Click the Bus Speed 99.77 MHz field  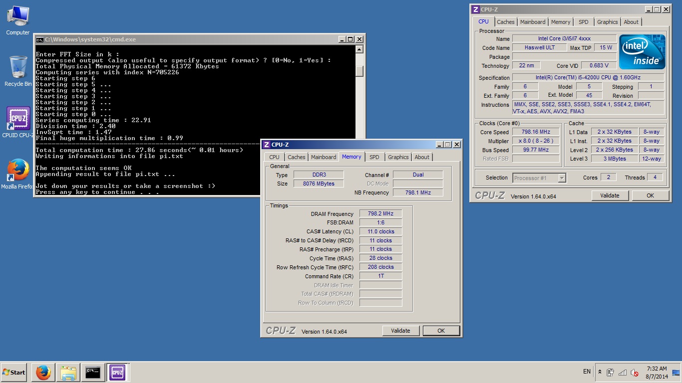click(x=536, y=150)
